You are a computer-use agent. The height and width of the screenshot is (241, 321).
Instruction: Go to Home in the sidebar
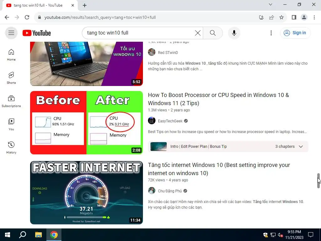tap(11, 55)
